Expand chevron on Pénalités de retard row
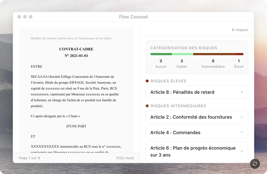 242,92
